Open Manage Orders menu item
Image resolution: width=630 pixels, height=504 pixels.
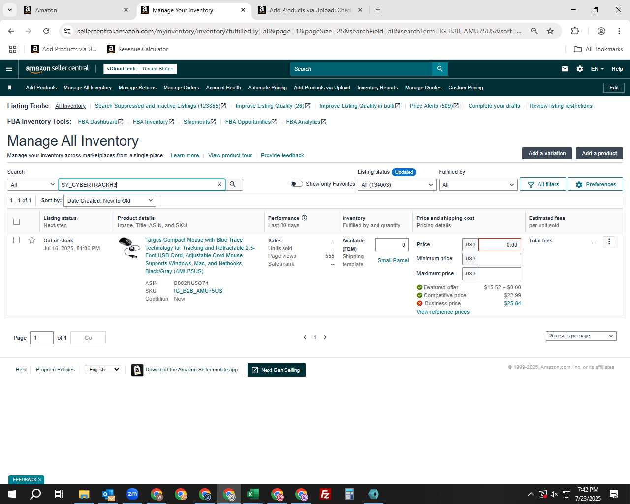point(181,88)
